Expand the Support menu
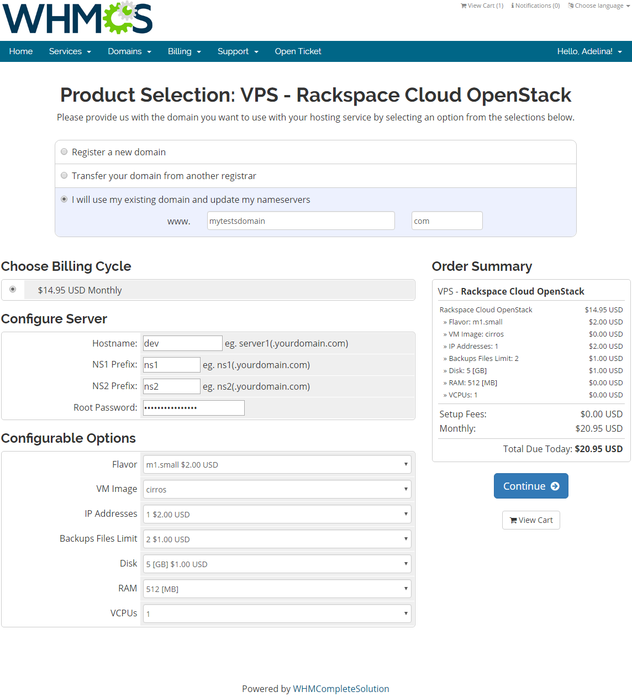The width and height of the screenshot is (632, 697). point(238,51)
